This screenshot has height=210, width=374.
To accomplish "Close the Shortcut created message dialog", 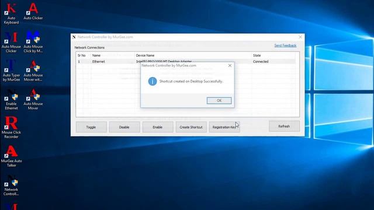I will 230,65.
